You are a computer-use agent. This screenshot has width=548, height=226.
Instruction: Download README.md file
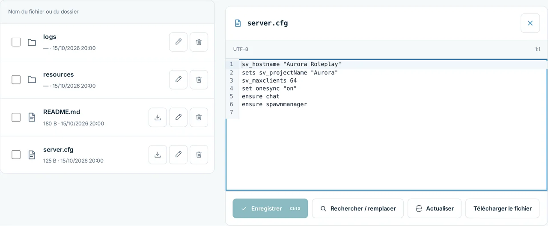pyautogui.click(x=158, y=117)
